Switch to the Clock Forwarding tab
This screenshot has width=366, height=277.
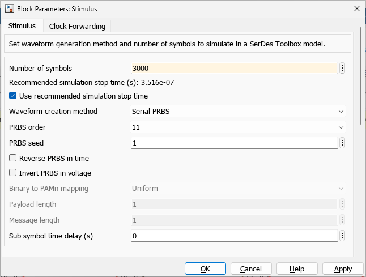(77, 26)
